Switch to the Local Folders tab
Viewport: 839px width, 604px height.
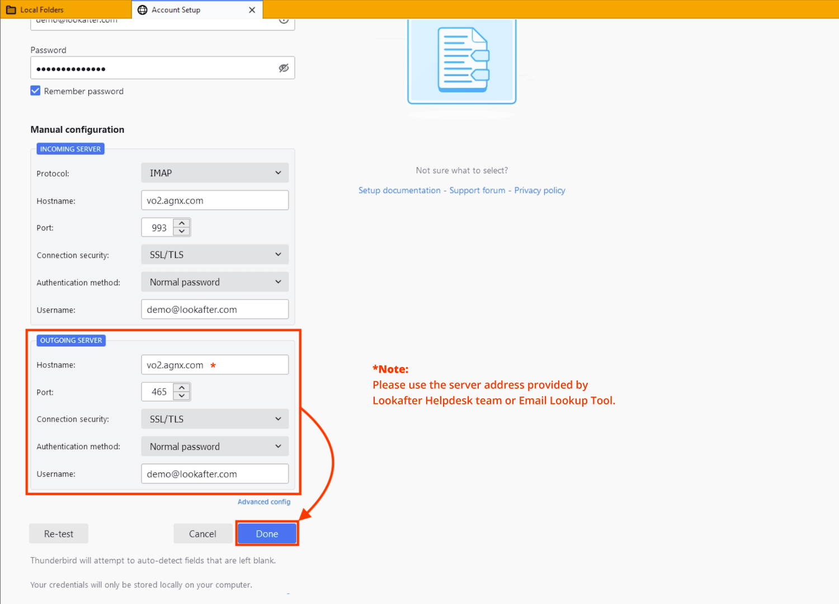tap(42, 10)
